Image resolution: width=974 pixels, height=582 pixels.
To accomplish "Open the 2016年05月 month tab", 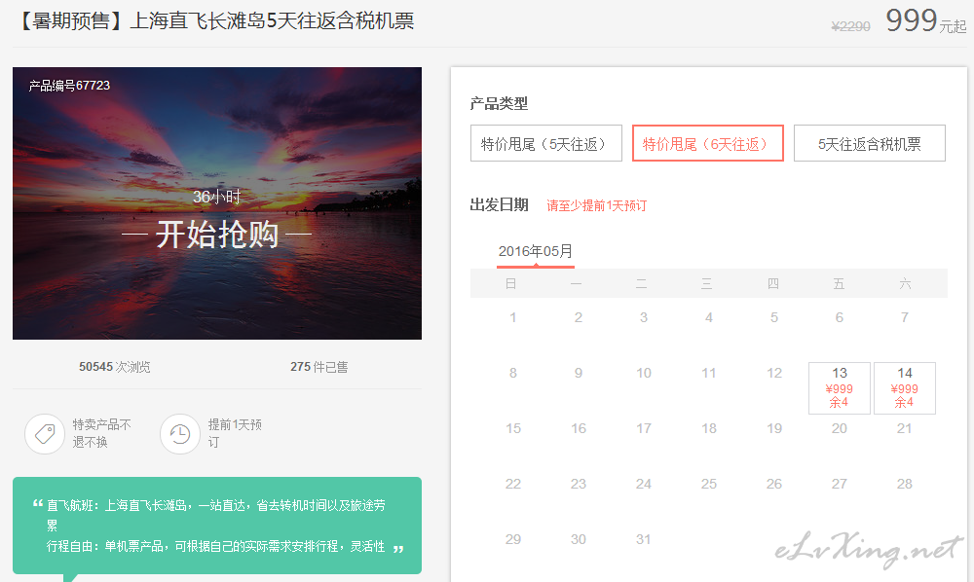I will (x=536, y=252).
